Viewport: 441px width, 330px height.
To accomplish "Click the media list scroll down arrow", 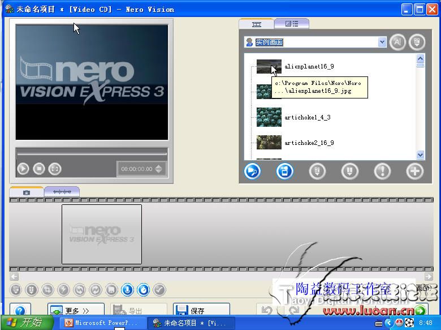I will pos(420,155).
